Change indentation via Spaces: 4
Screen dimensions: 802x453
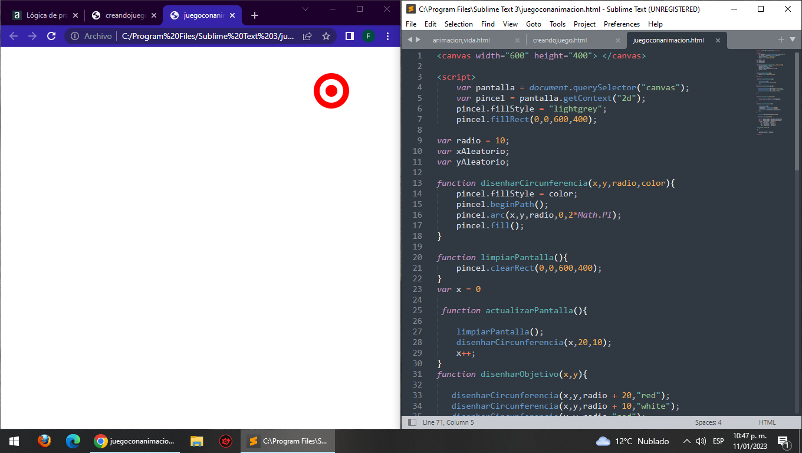point(708,422)
